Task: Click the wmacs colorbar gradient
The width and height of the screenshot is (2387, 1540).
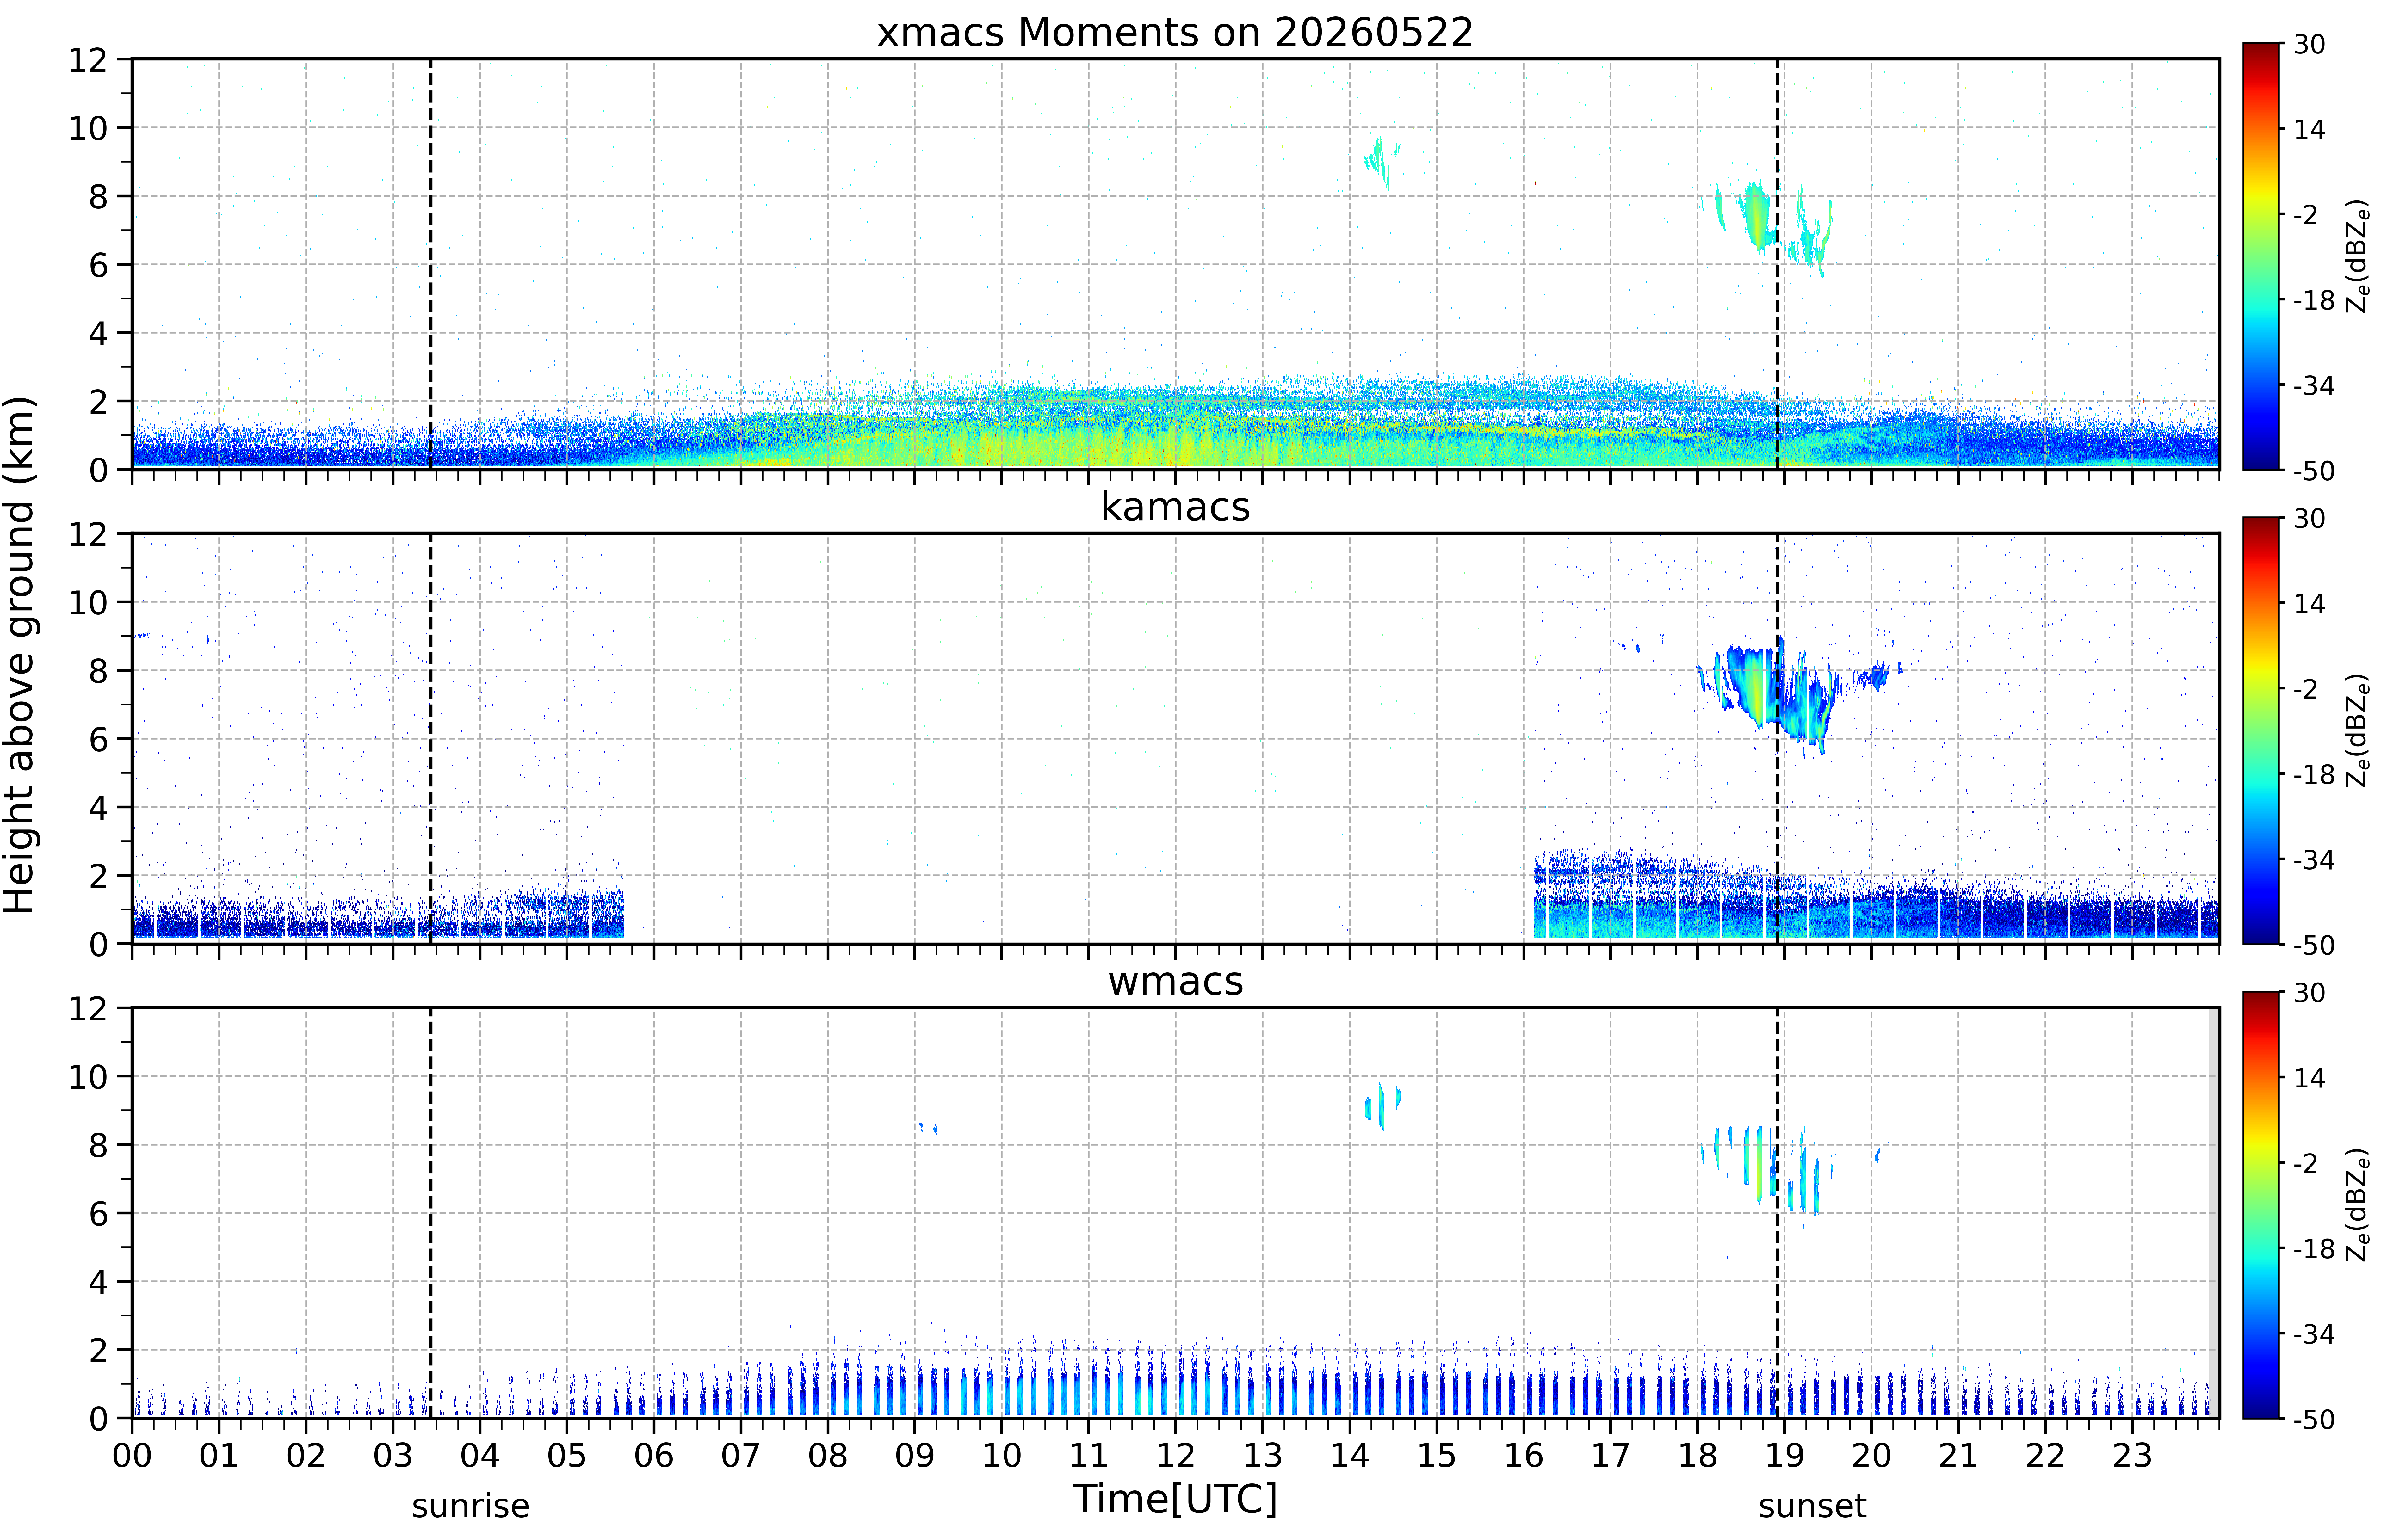Action: (2260, 1205)
